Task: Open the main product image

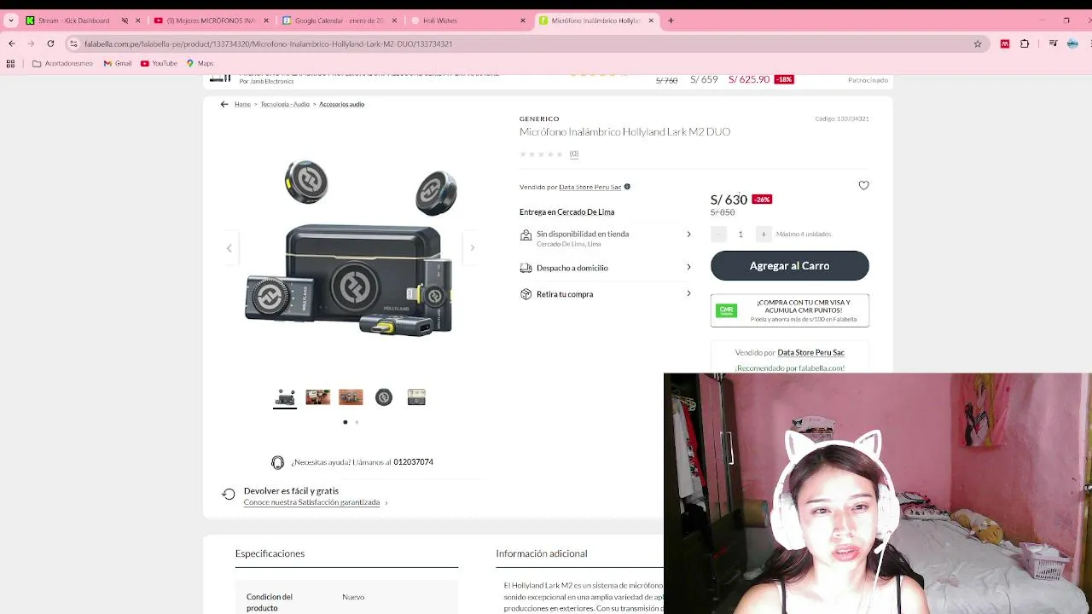Action: (x=351, y=248)
